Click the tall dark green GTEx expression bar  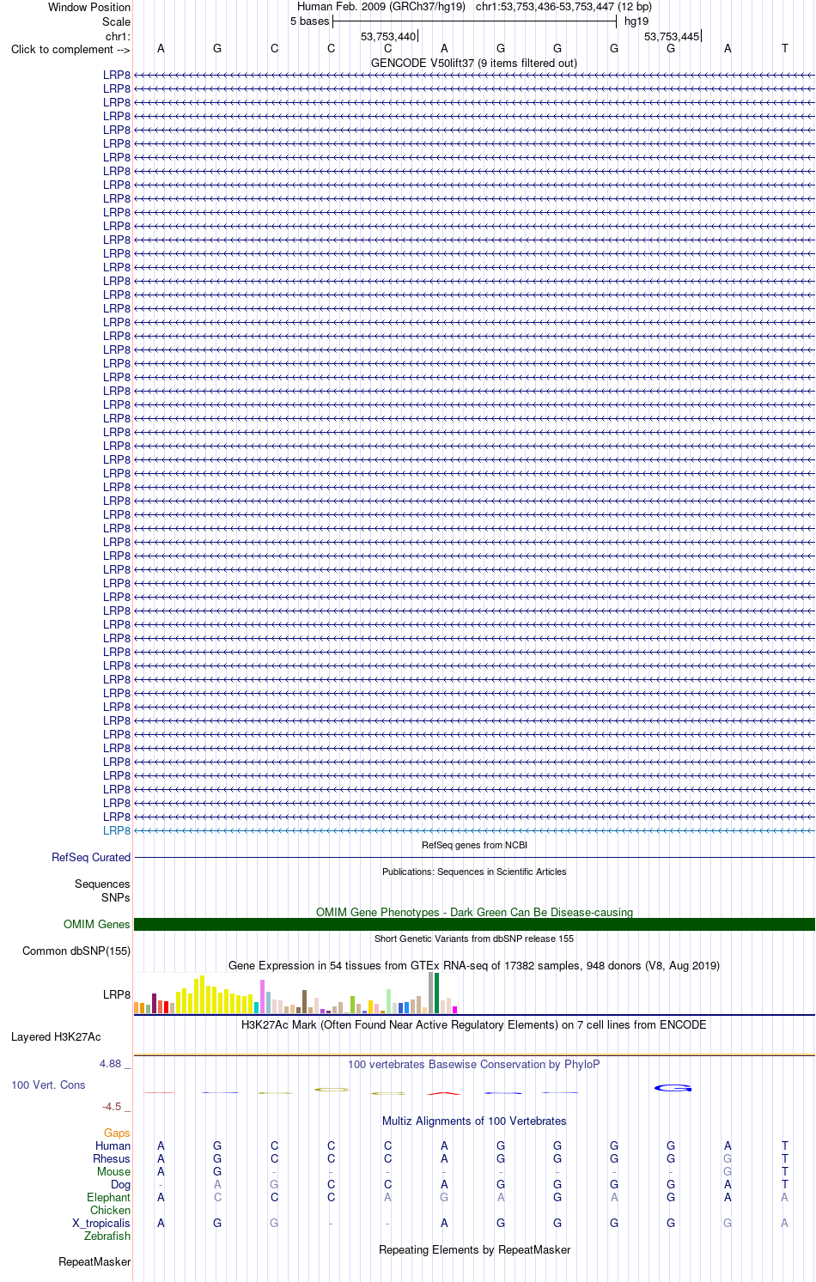(x=437, y=993)
